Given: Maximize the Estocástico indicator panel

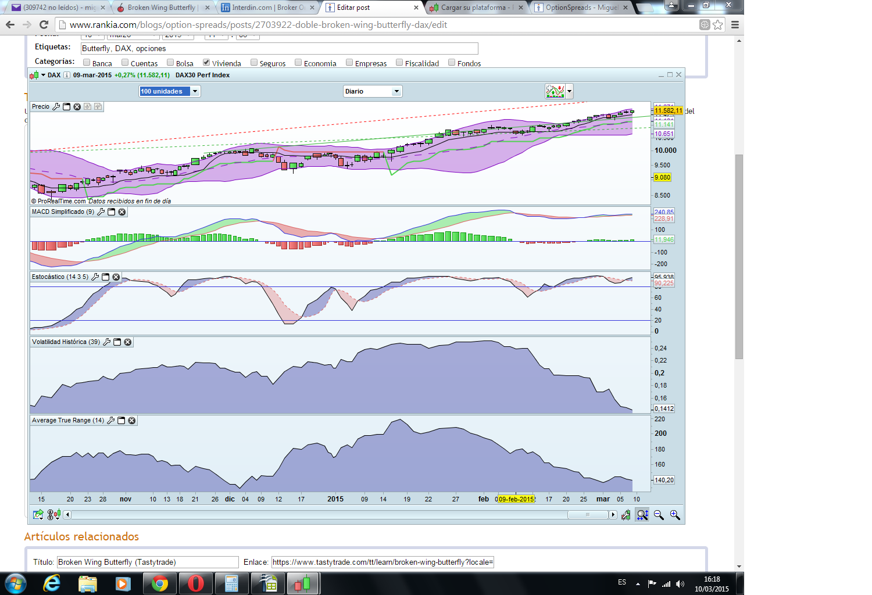Looking at the screenshot, I should 106,277.
